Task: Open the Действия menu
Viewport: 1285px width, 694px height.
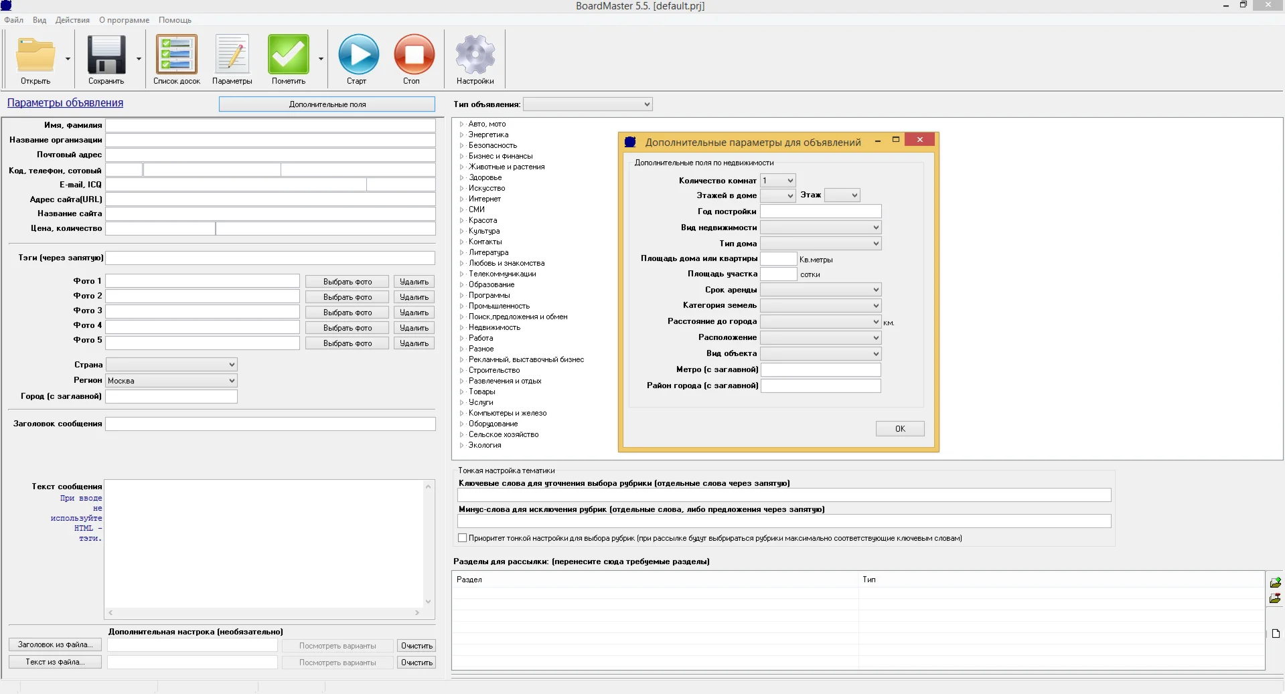Action: tap(72, 20)
